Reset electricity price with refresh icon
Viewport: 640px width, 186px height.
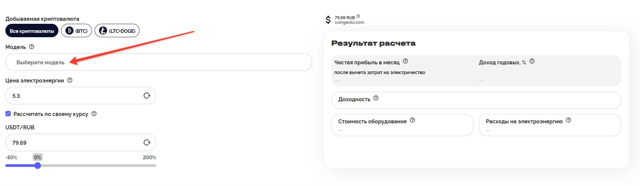click(147, 96)
